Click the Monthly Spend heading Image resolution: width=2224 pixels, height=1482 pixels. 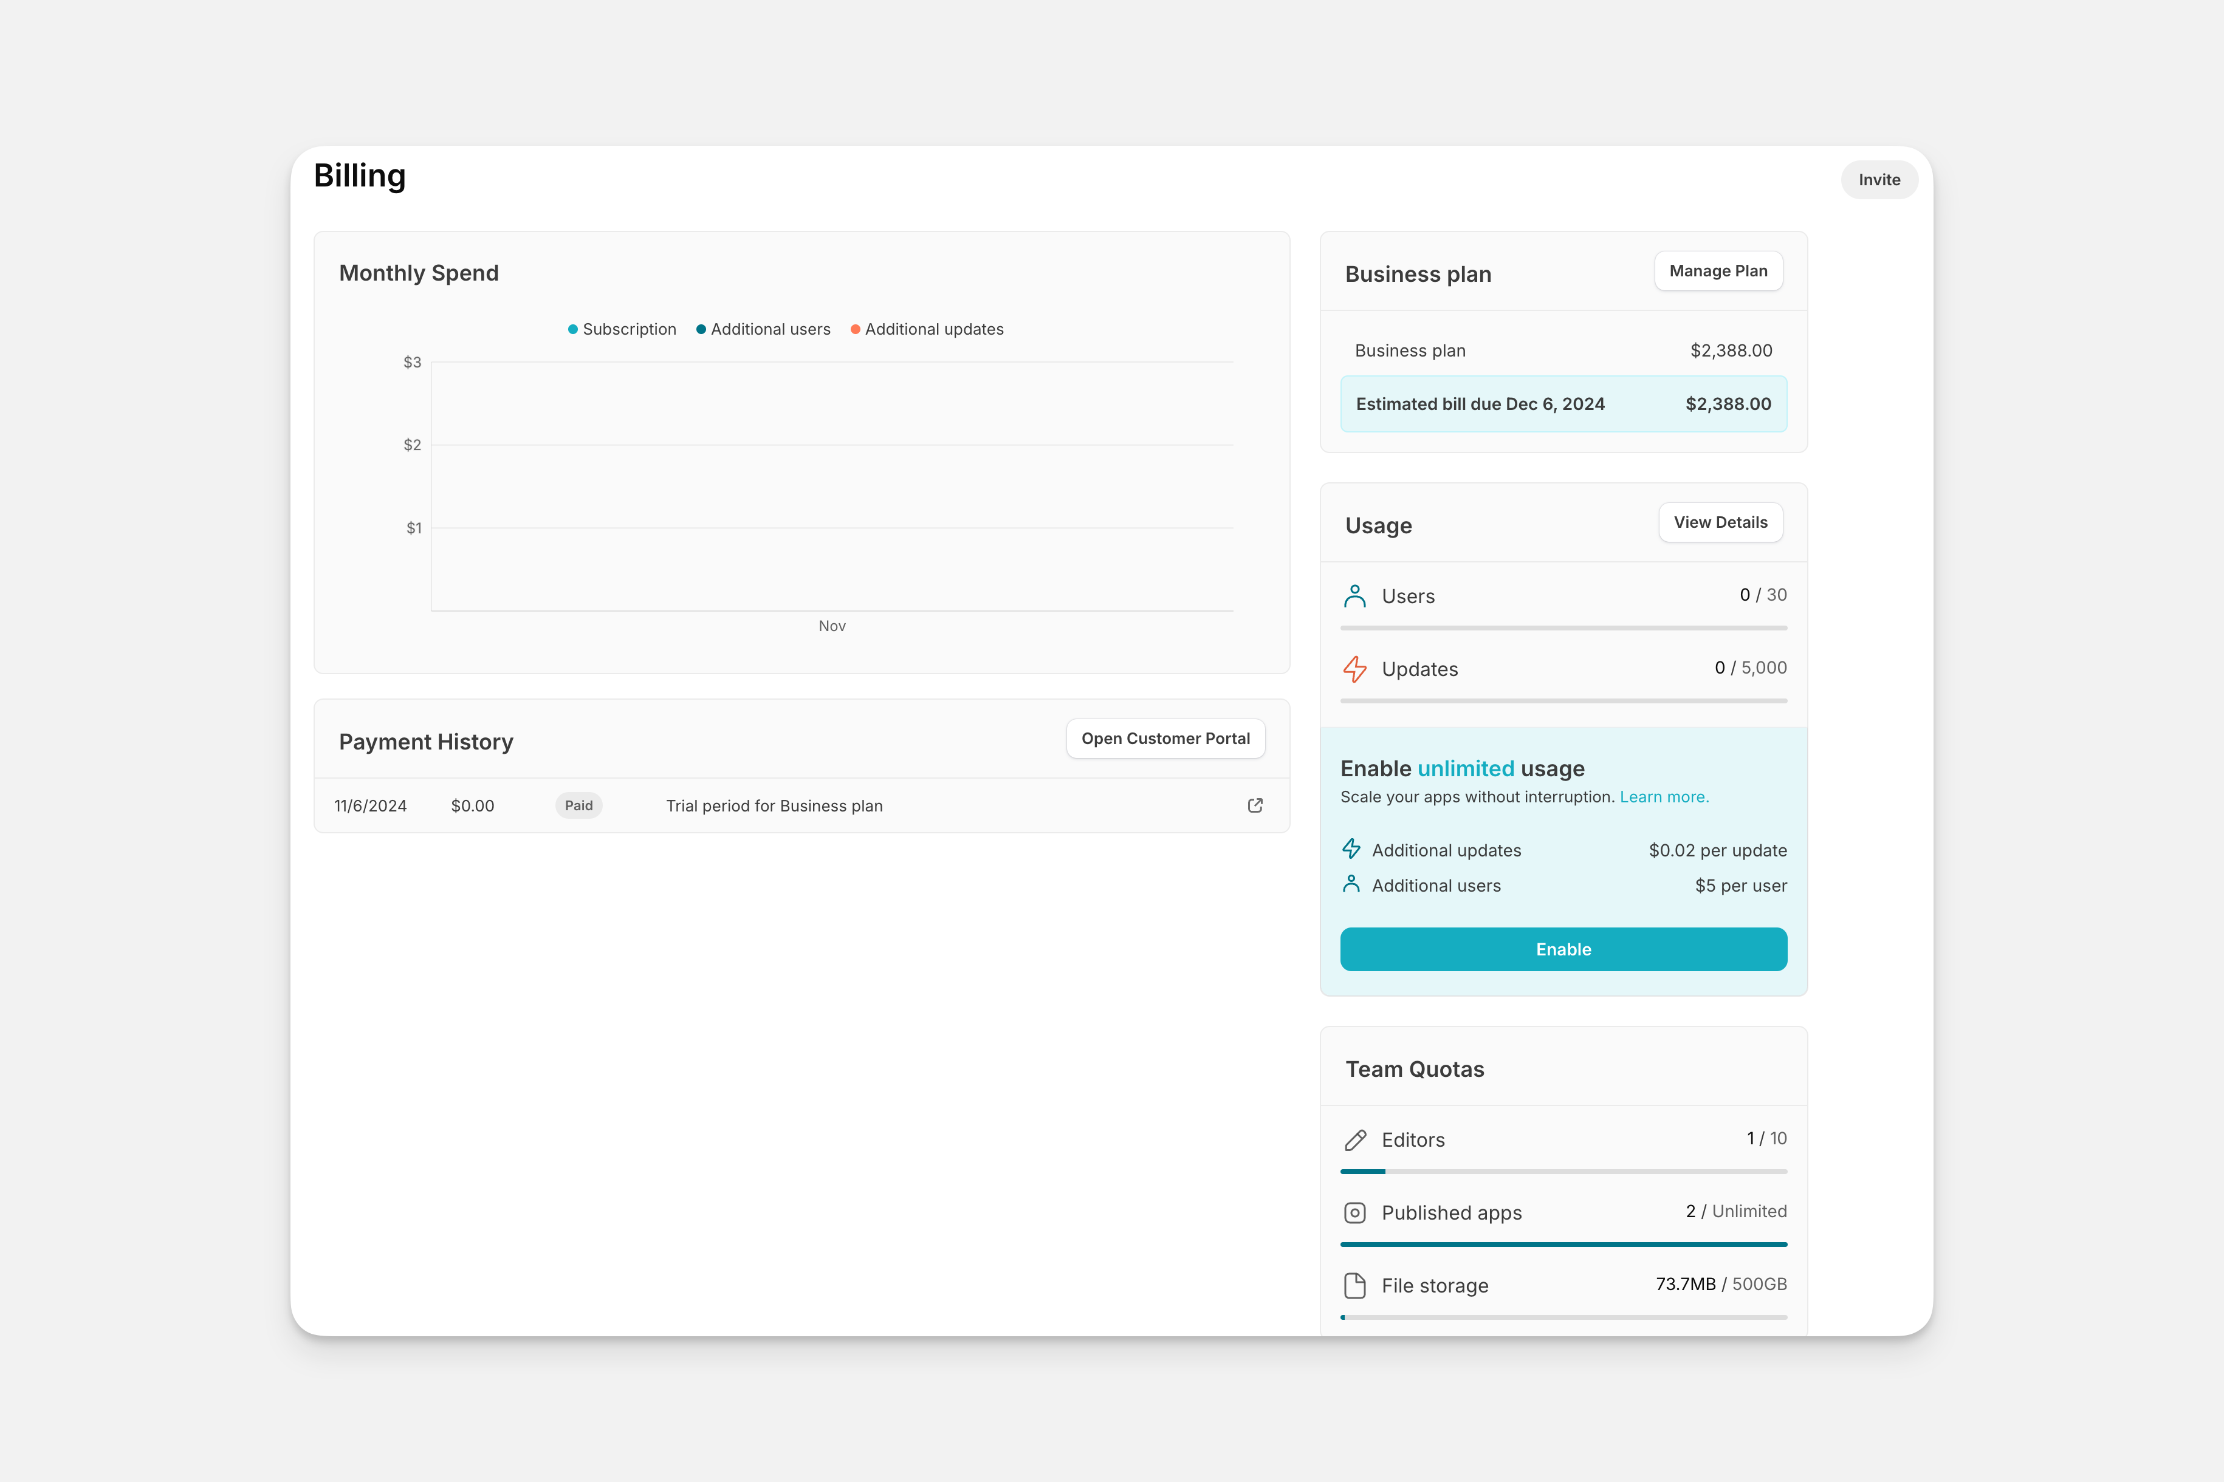(x=419, y=273)
